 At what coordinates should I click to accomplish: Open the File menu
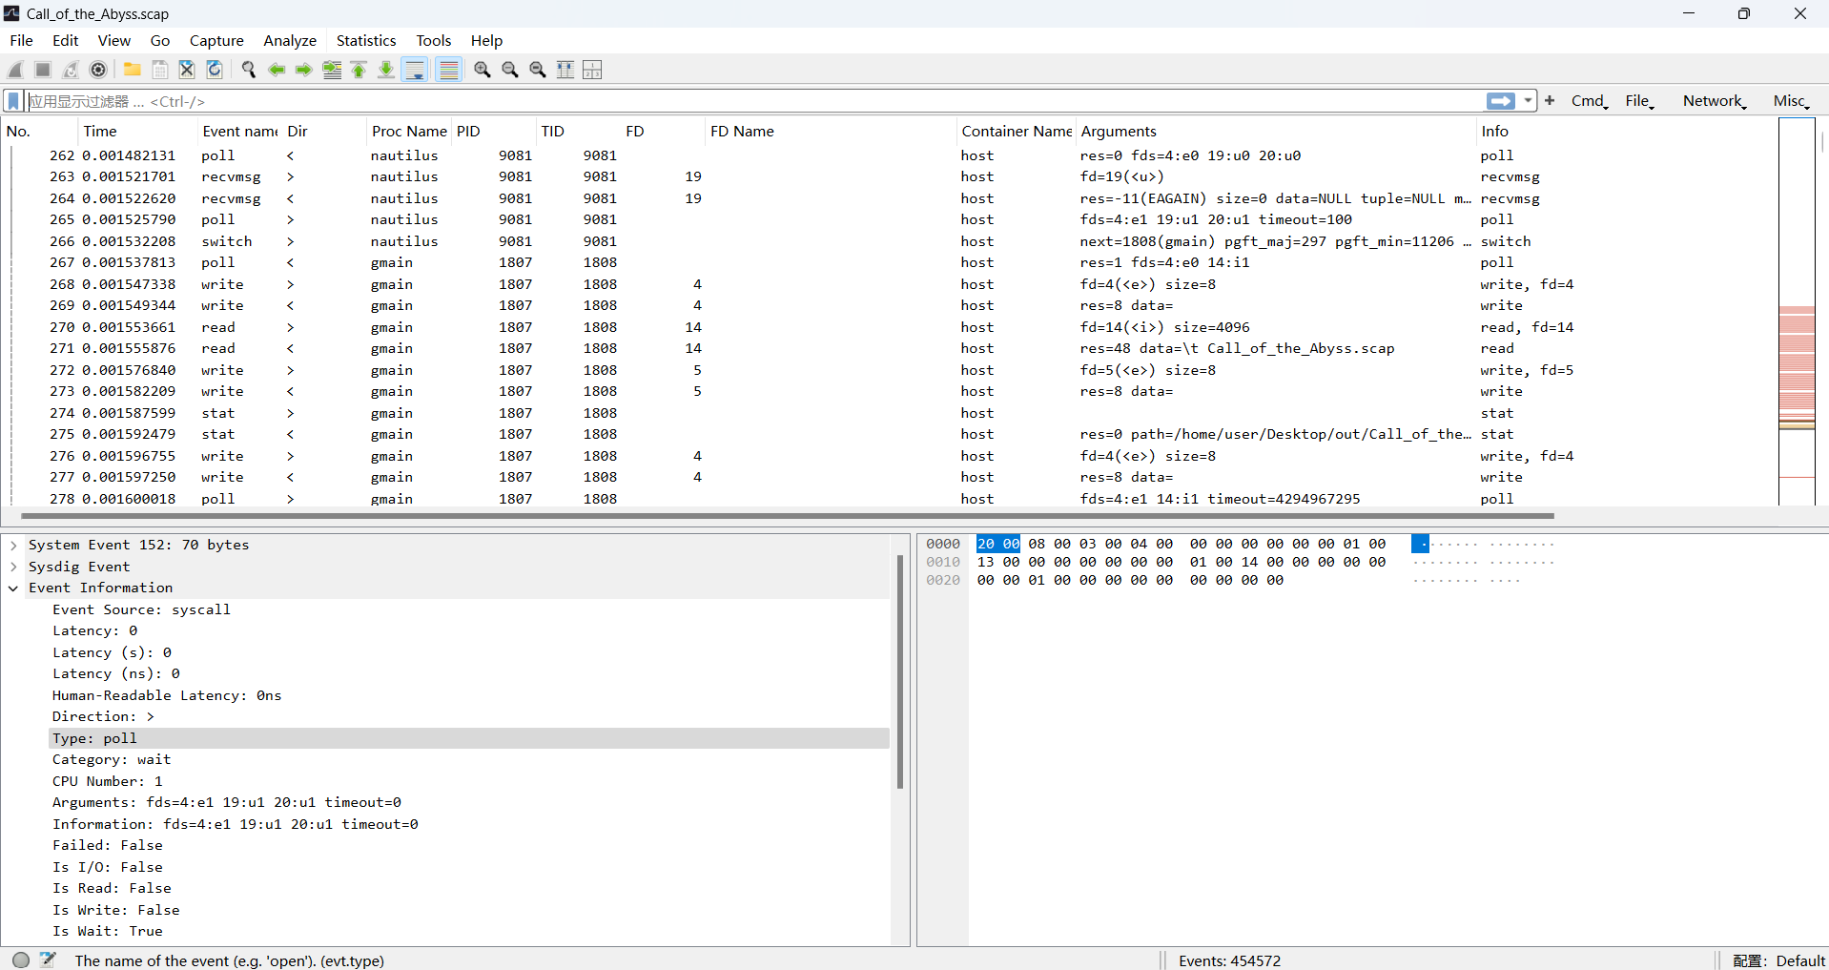(21, 40)
